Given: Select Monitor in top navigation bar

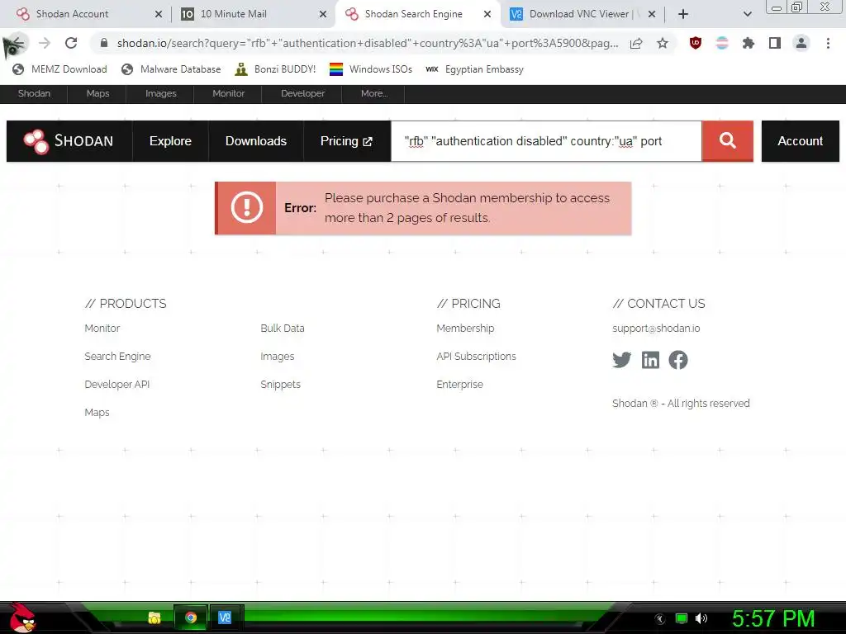Looking at the screenshot, I should point(228,93).
